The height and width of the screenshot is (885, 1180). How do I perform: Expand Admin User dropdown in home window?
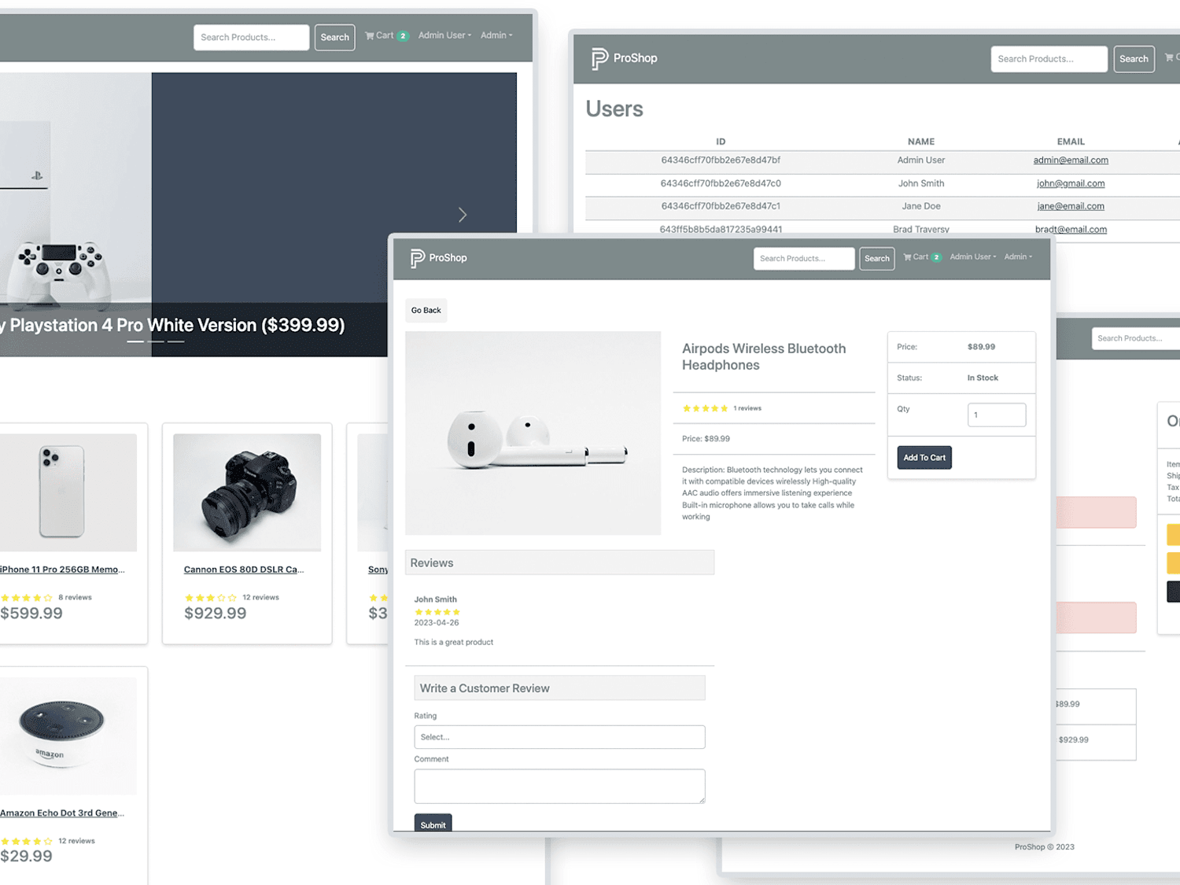click(x=444, y=35)
